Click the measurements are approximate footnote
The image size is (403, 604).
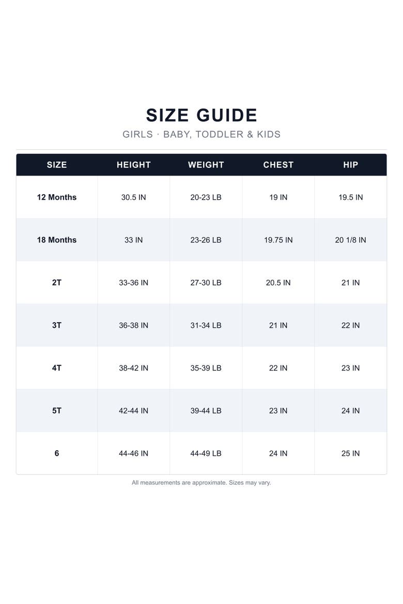202,483
